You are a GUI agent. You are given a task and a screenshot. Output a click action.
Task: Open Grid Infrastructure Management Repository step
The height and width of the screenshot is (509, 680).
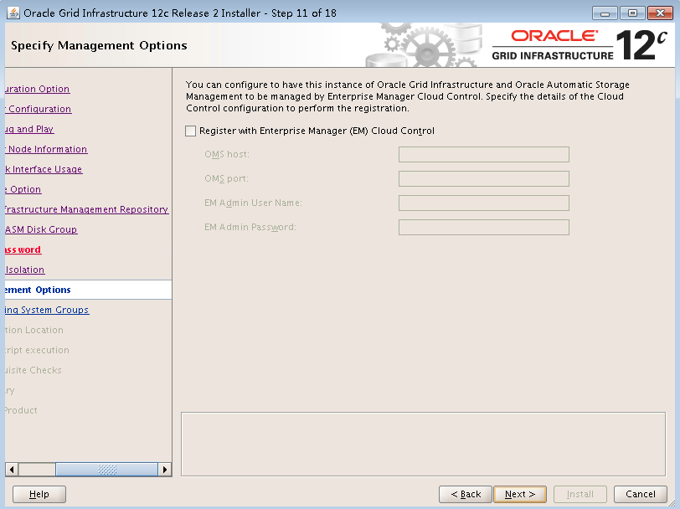87,209
